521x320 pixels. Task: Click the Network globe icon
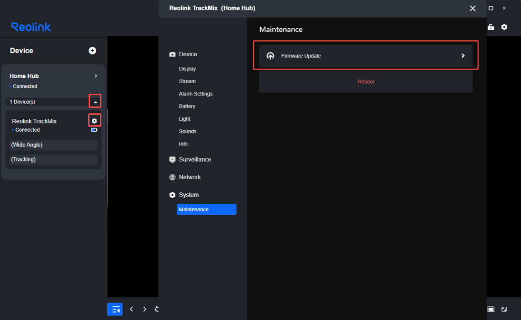(172, 177)
